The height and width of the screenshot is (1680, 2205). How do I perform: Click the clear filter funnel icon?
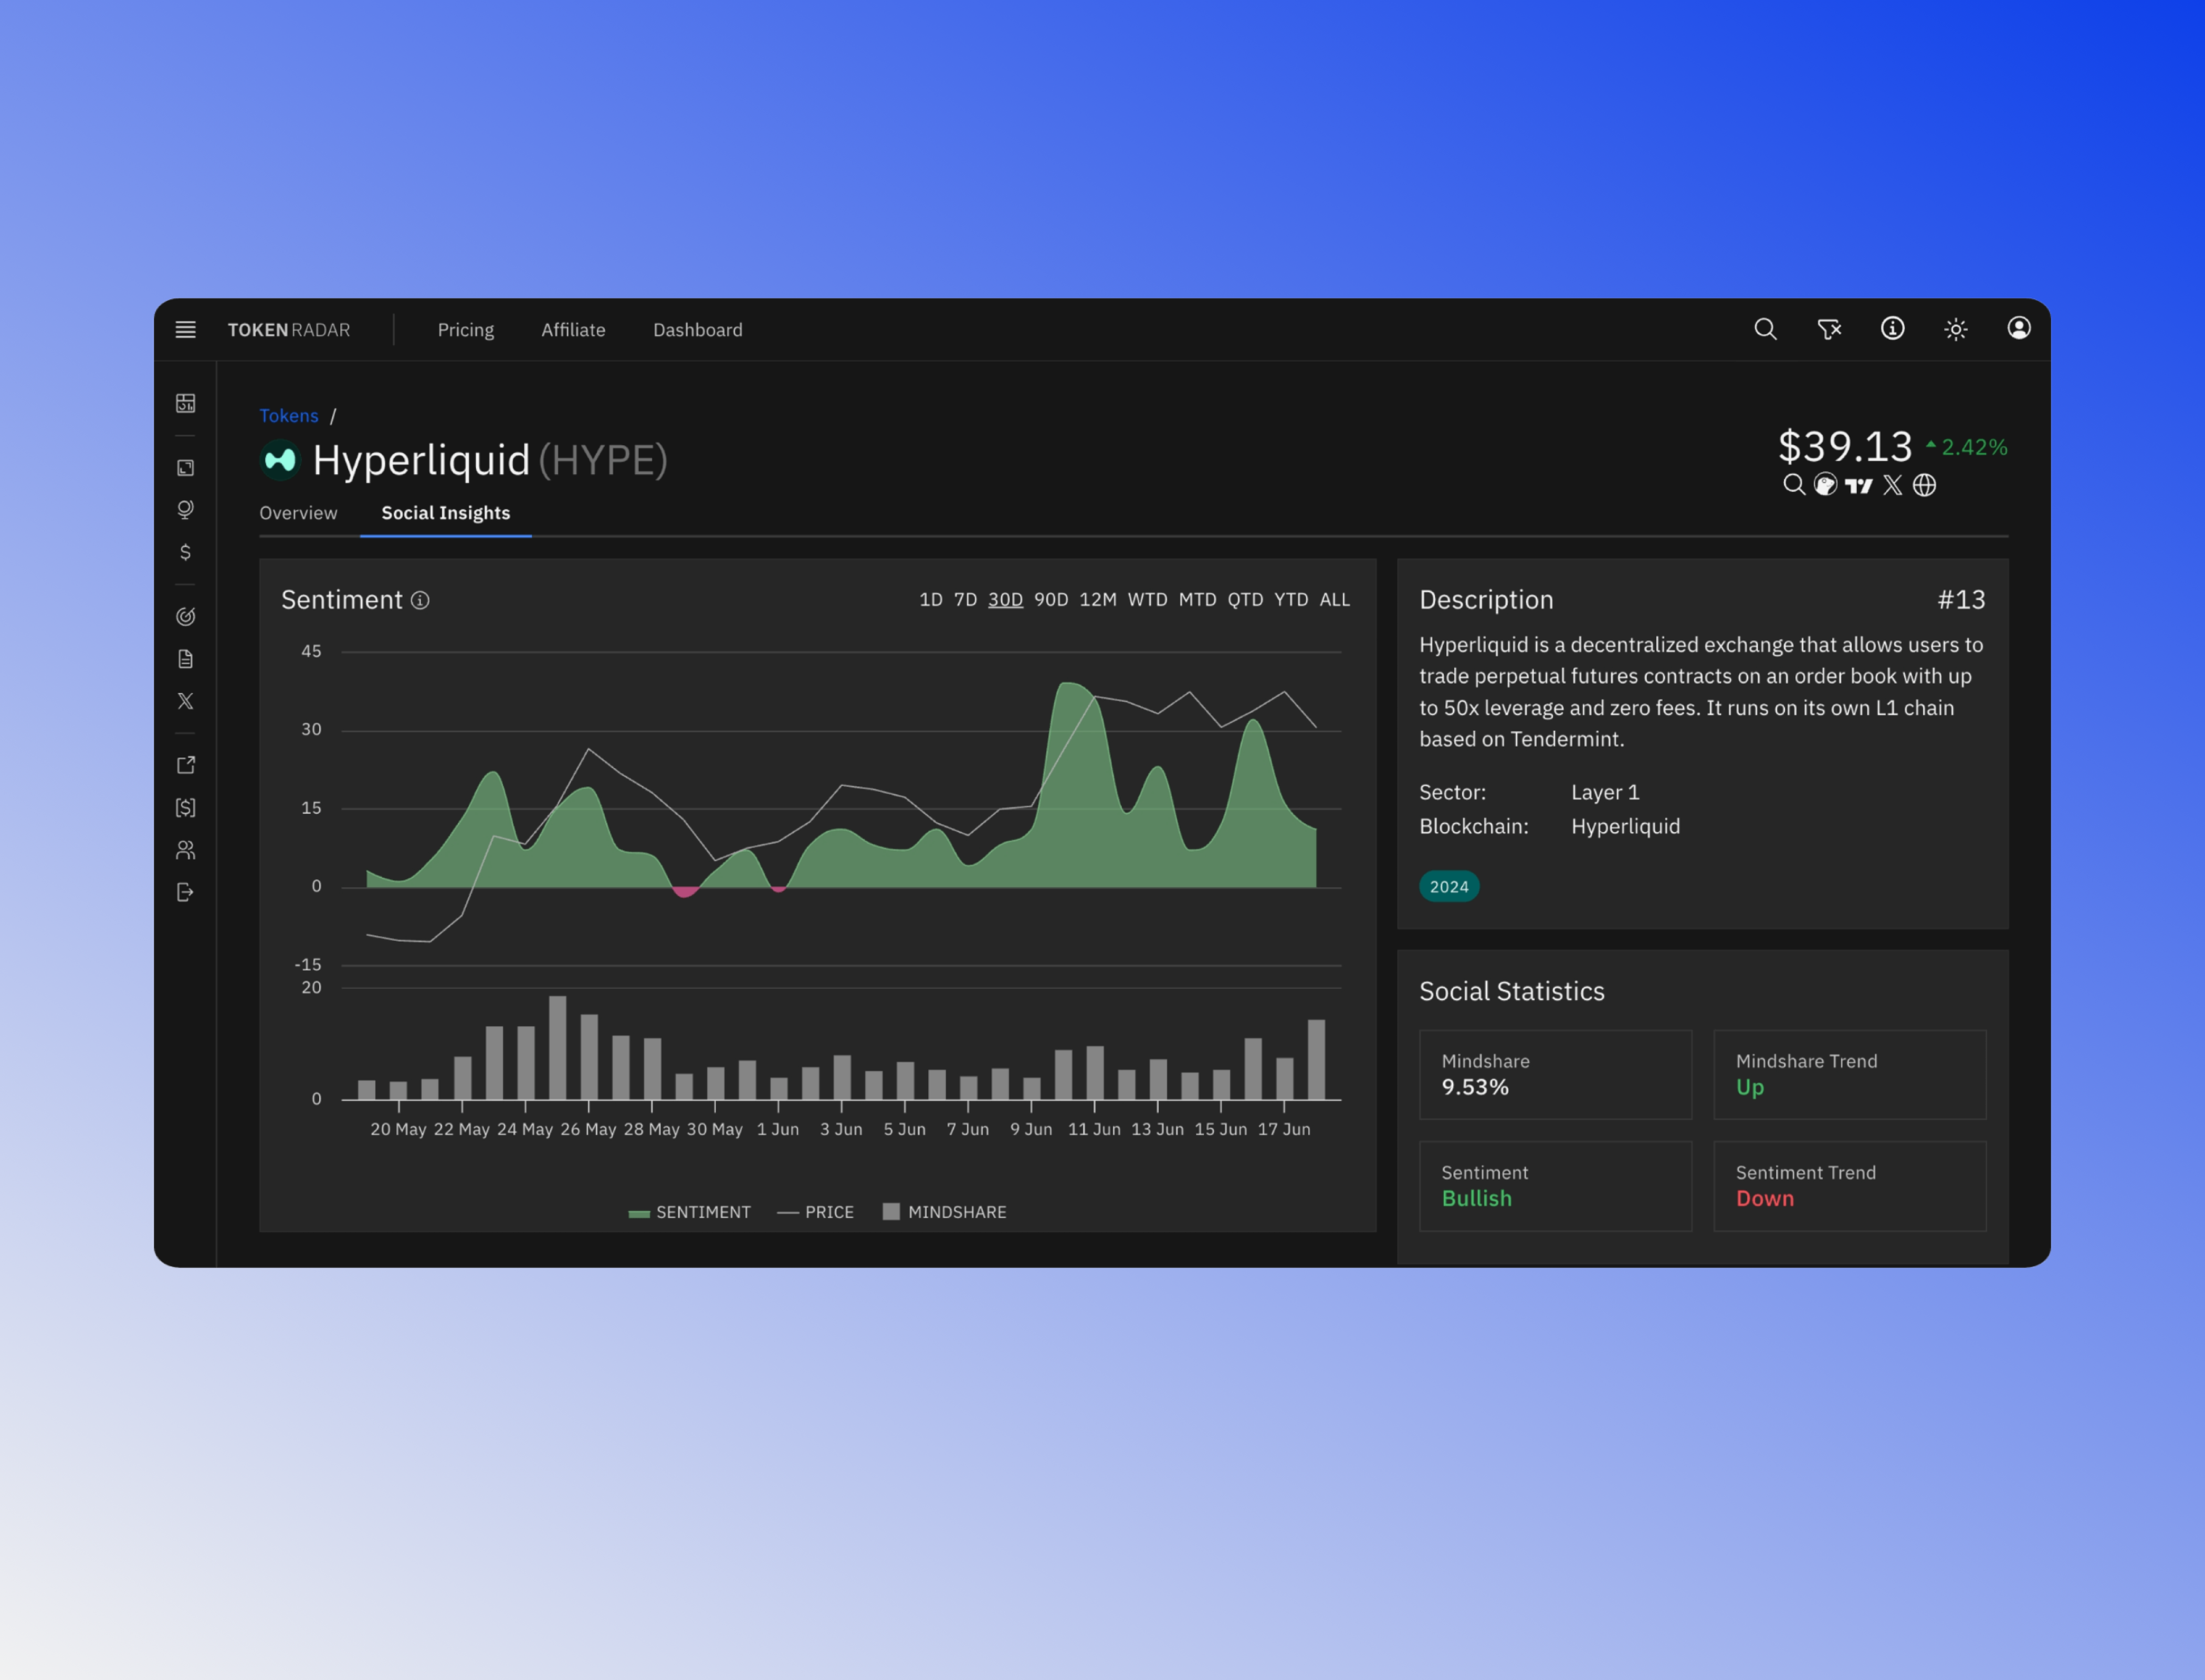[1829, 329]
